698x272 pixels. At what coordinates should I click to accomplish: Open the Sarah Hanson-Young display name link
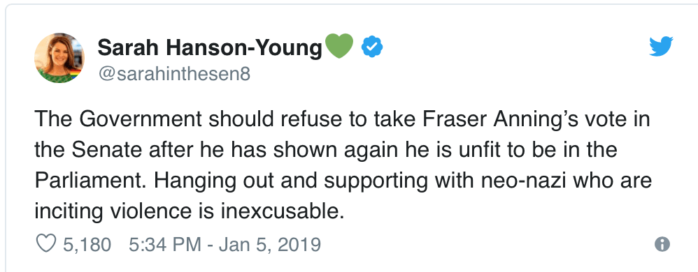(x=209, y=47)
